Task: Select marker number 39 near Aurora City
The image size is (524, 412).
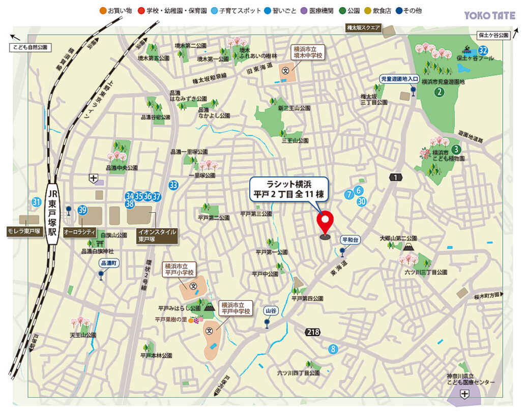Action: click(82, 210)
